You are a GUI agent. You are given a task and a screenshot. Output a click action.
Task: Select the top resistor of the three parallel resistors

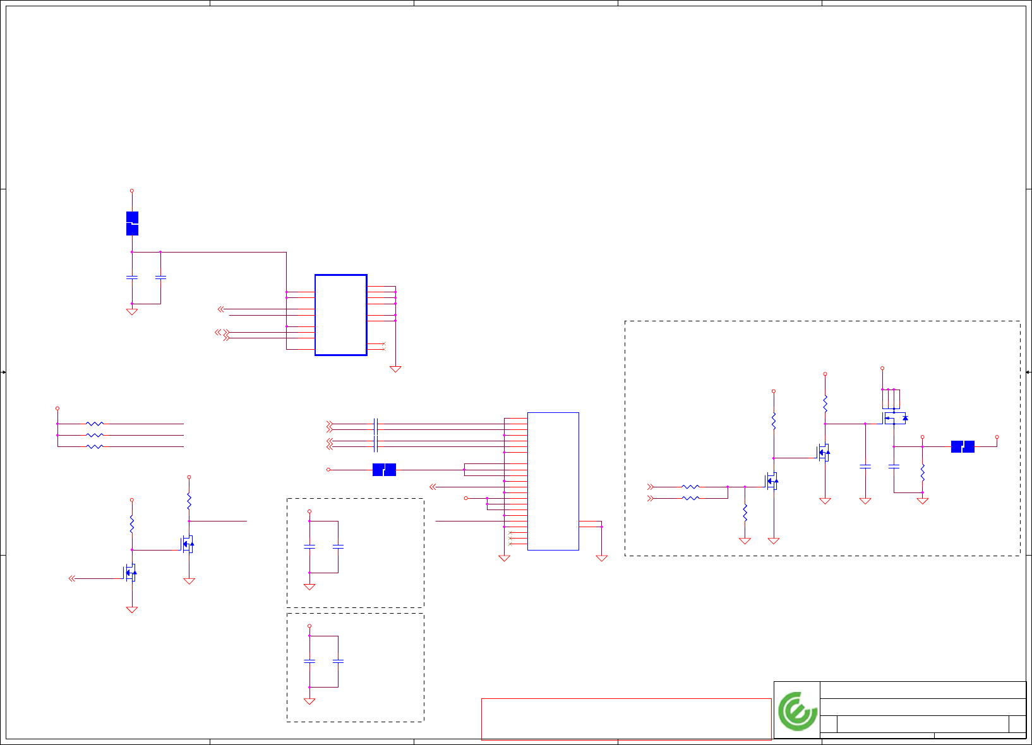[94, 424]
